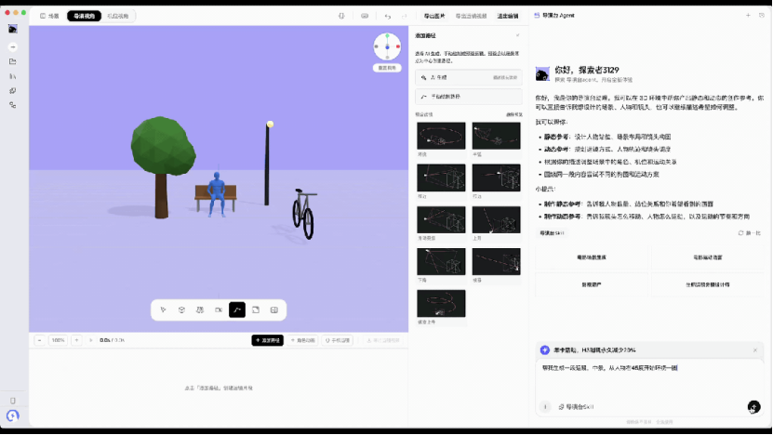Click the rightmost icon in Agent panel header
Image resolution: width=773 pixels, height=435 pixels.
click(x=762, y=15)
